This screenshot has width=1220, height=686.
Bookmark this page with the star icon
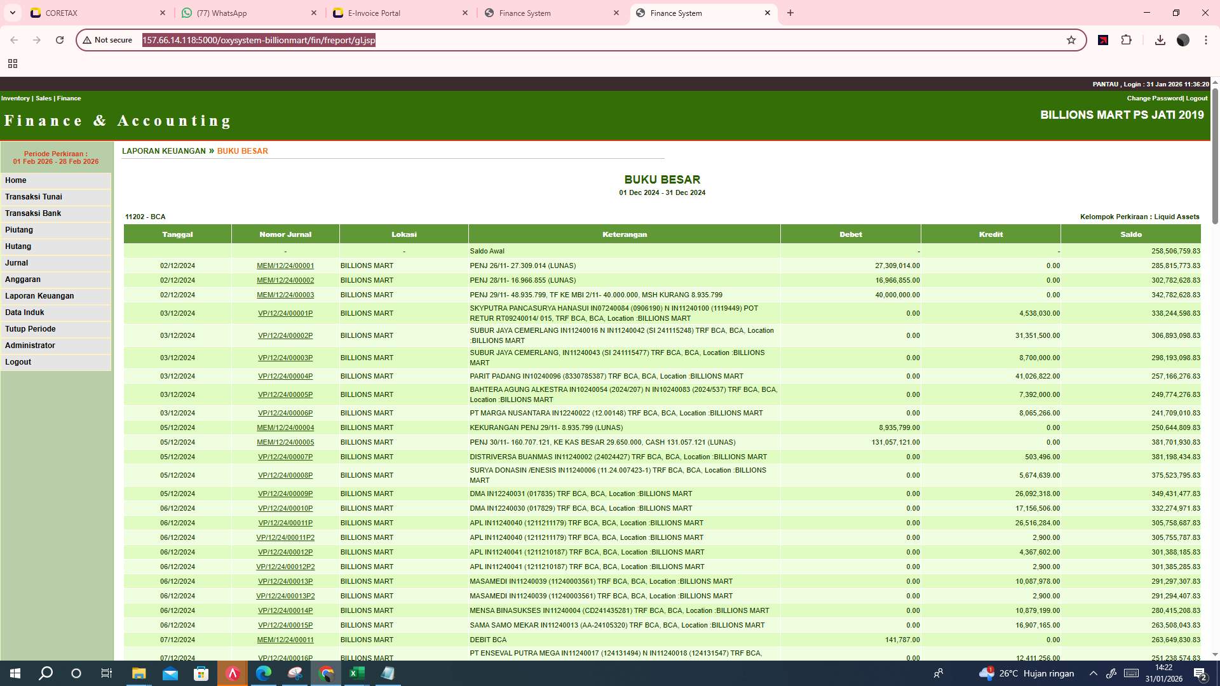tap(1071, 39)
